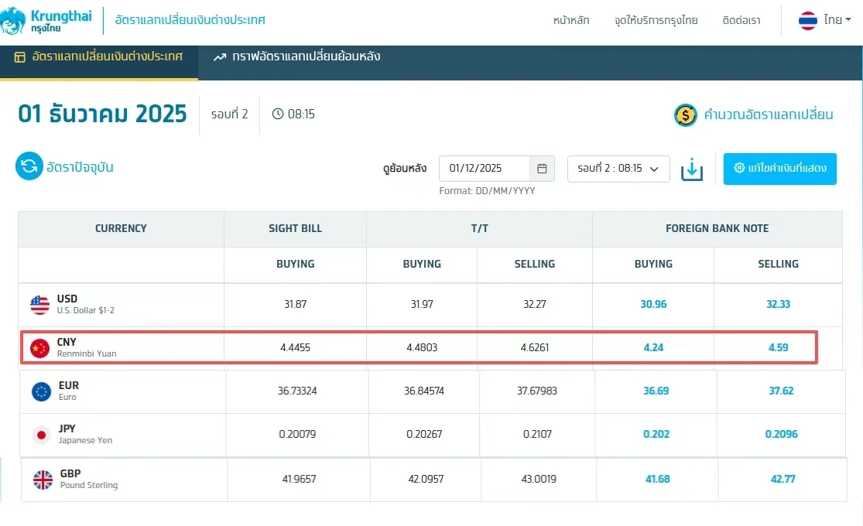Click the CURRENCY column header
Viewport: 863px width, 526px height.
pyautogui.click(x=121, y=228)
